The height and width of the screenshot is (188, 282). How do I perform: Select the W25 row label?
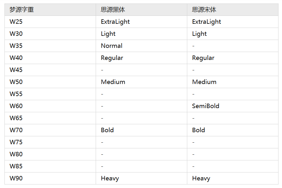[16, 22]
